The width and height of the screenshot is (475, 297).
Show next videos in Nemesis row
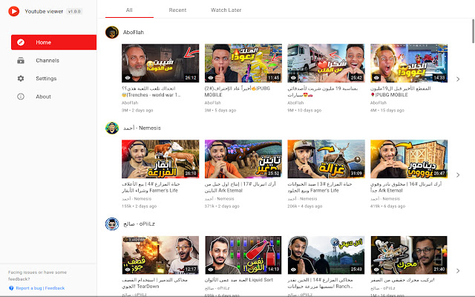[458, 175]
